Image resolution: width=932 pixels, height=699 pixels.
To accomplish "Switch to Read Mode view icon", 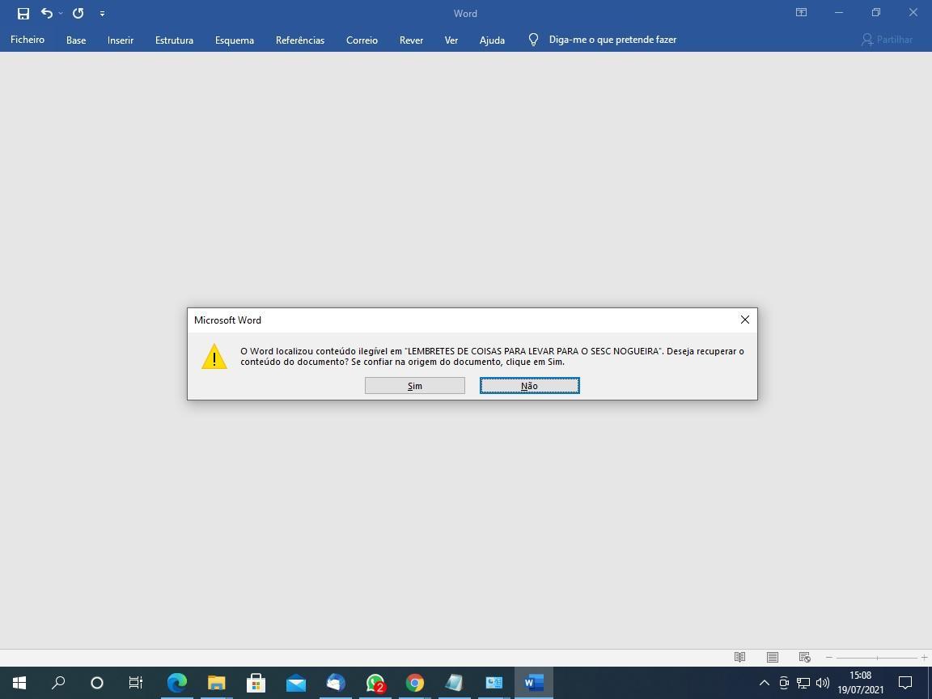I will coord(739,658).
